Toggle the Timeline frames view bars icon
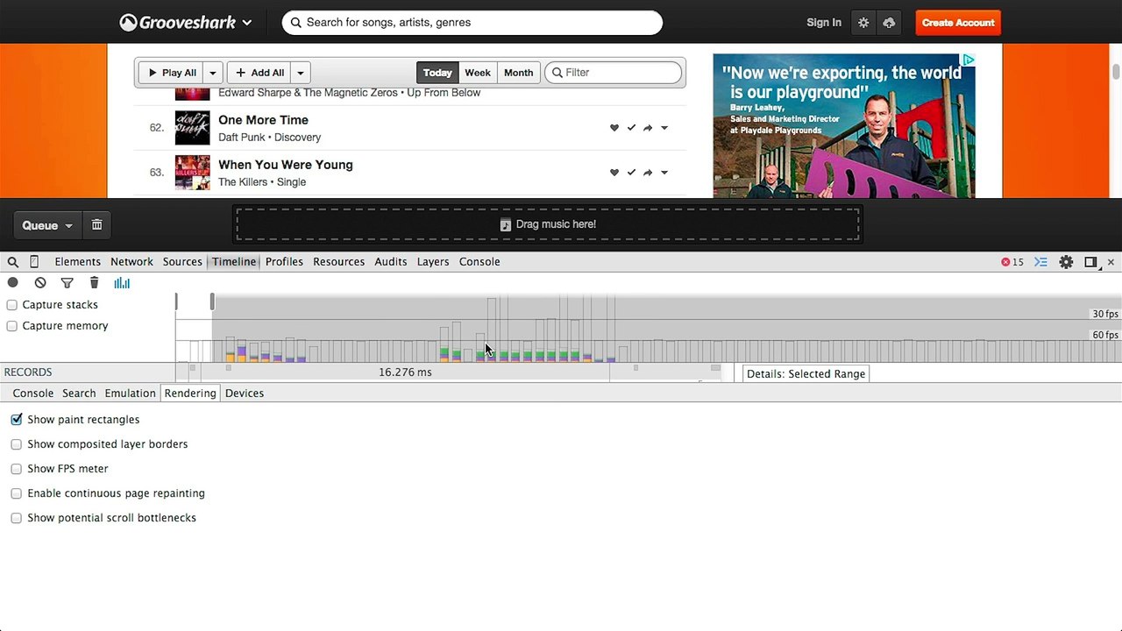1122x631 pixels. click(122, 282)
